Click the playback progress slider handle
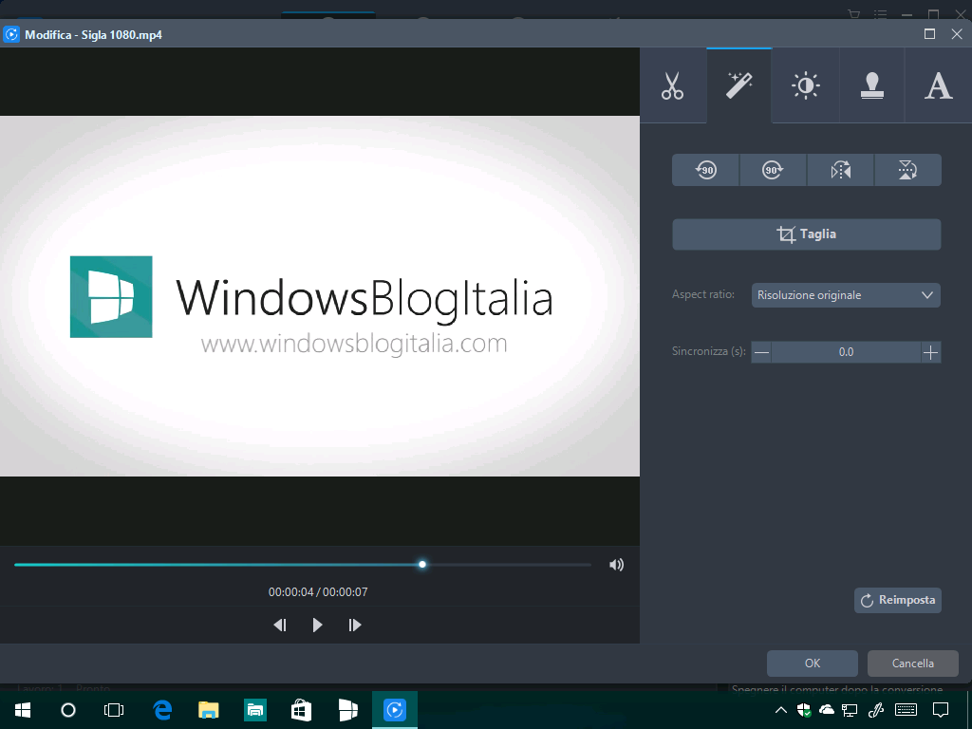972x729 pixels. click(x=422, y=564)
